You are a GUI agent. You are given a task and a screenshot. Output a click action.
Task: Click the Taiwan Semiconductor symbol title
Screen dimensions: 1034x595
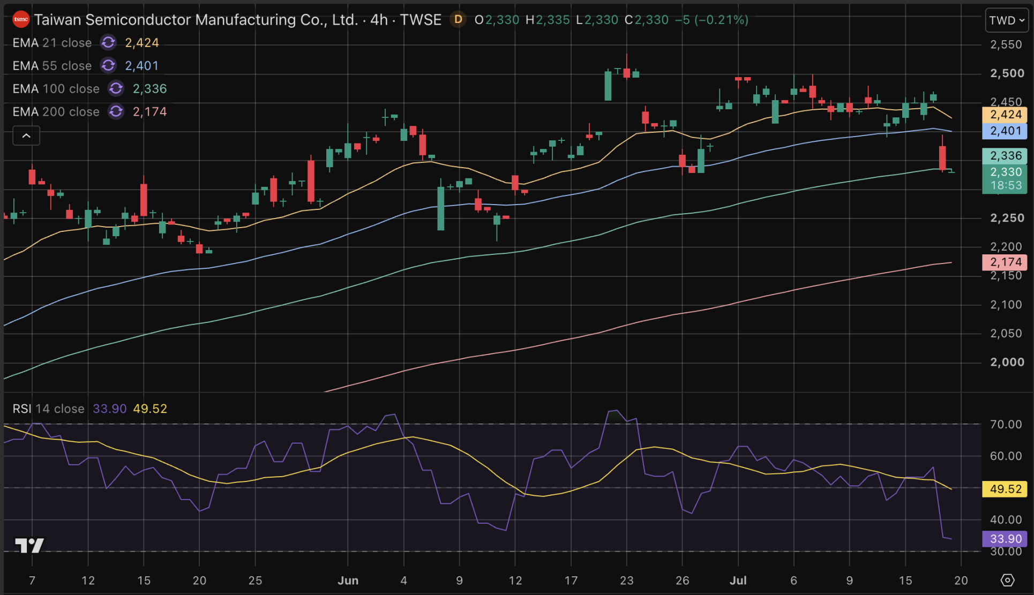(x=196, y=20)
